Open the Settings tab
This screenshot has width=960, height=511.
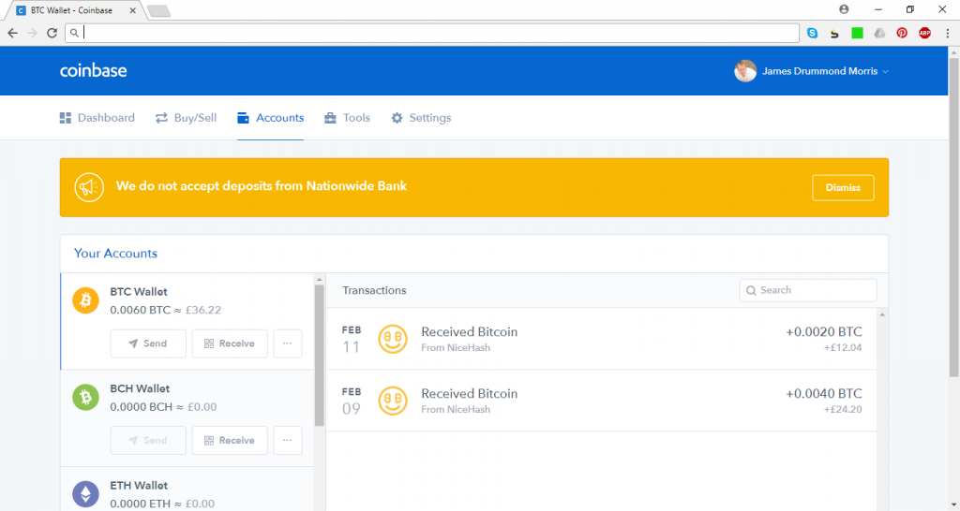coord(421,118)
